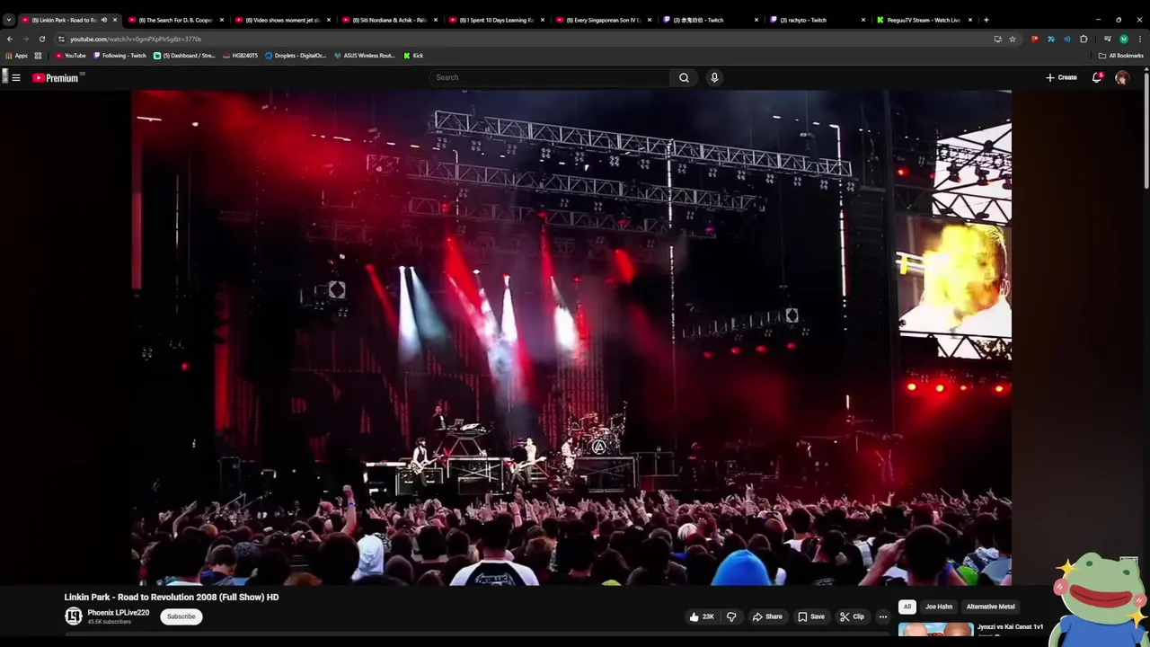This screenshot has width=1150, height=647.
Task: Click the search magnifier button
Action: coord(684,77)
